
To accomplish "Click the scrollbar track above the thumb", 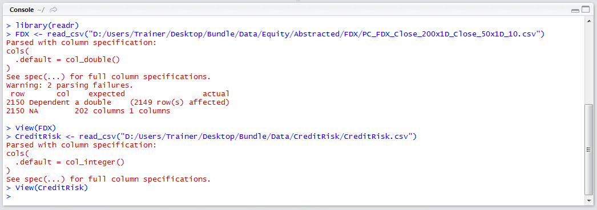I will tap(588, 65).
